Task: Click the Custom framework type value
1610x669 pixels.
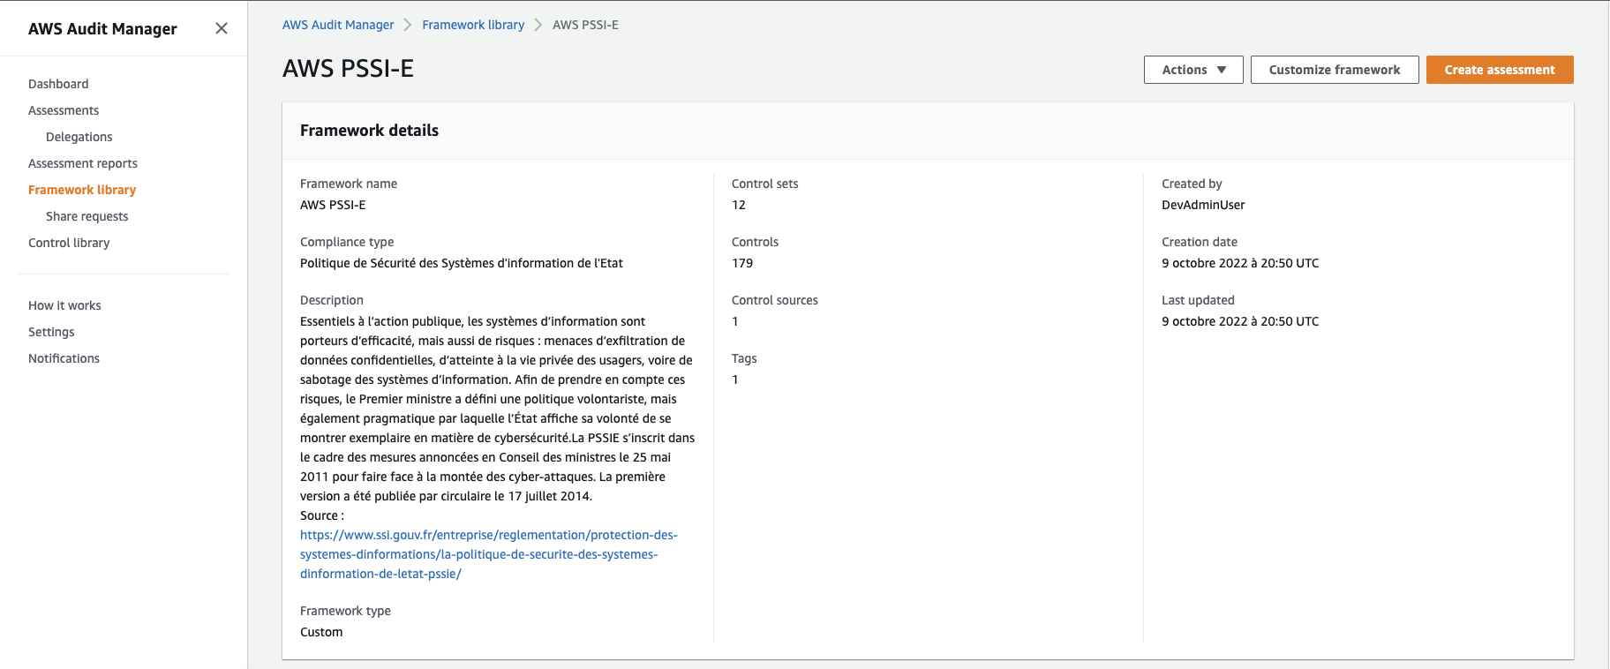Action: [x=321, y=632]
